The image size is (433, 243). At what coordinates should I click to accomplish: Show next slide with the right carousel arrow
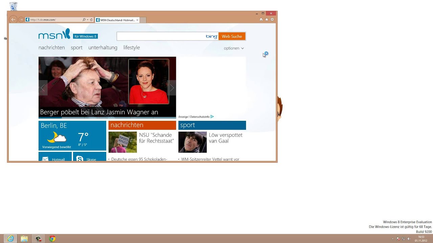[172, 88]
